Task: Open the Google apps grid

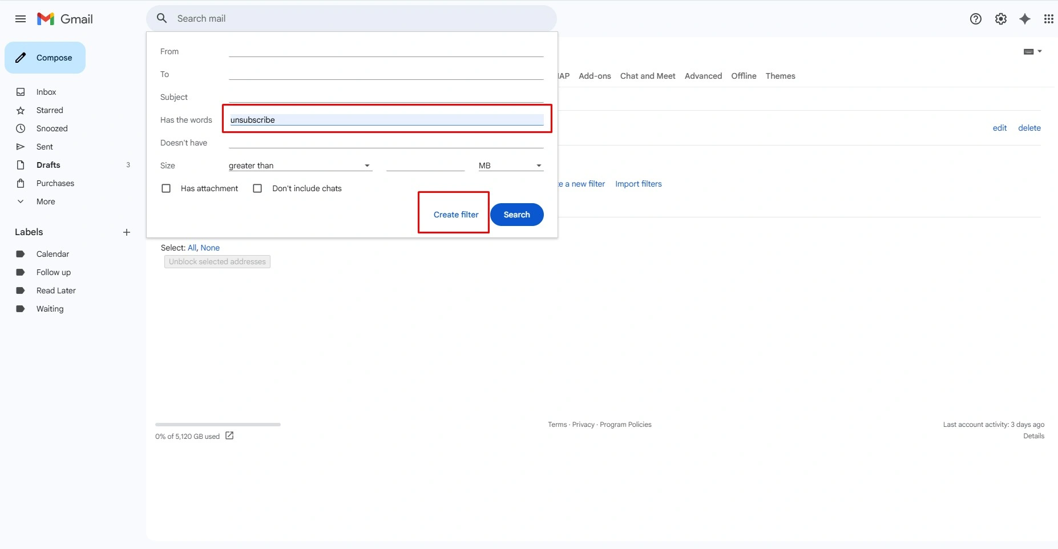Action: point(1049,19)
